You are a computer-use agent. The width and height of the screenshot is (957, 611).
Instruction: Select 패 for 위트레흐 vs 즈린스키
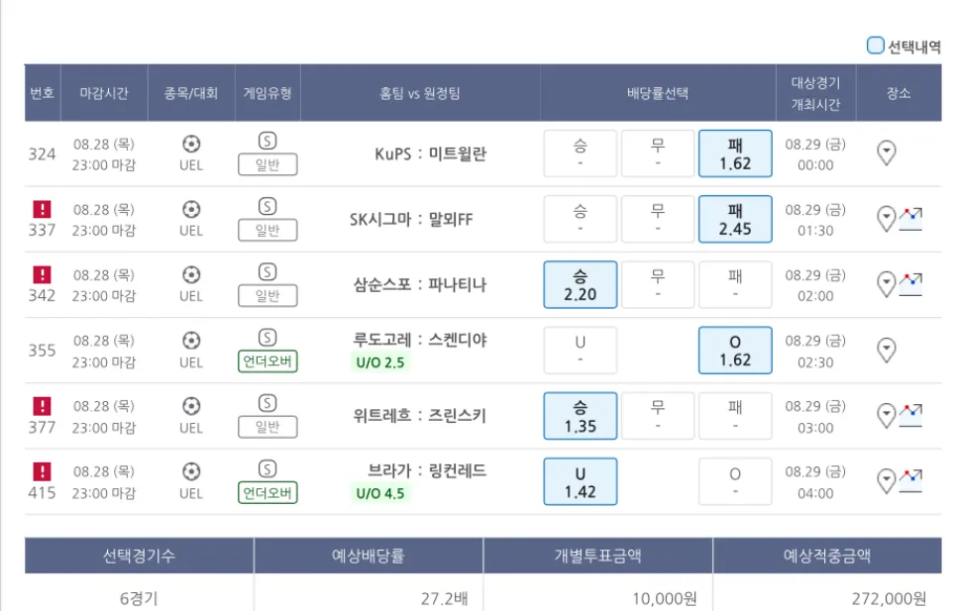[x=735, y=416]
